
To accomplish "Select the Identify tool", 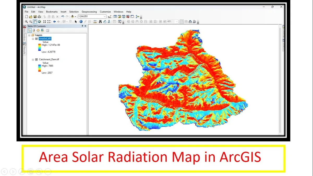I will pyautogui.click(x=81, y=21).
